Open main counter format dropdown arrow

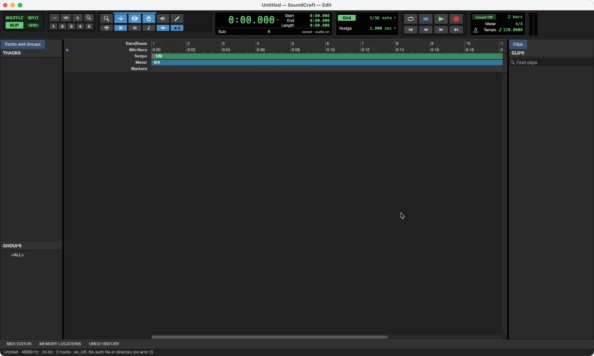278,20
